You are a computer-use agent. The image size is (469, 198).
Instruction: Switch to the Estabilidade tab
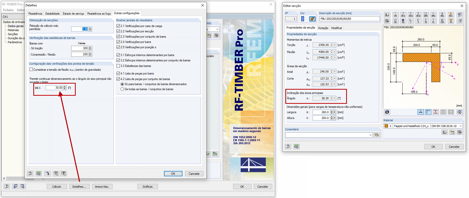point(52,14)
